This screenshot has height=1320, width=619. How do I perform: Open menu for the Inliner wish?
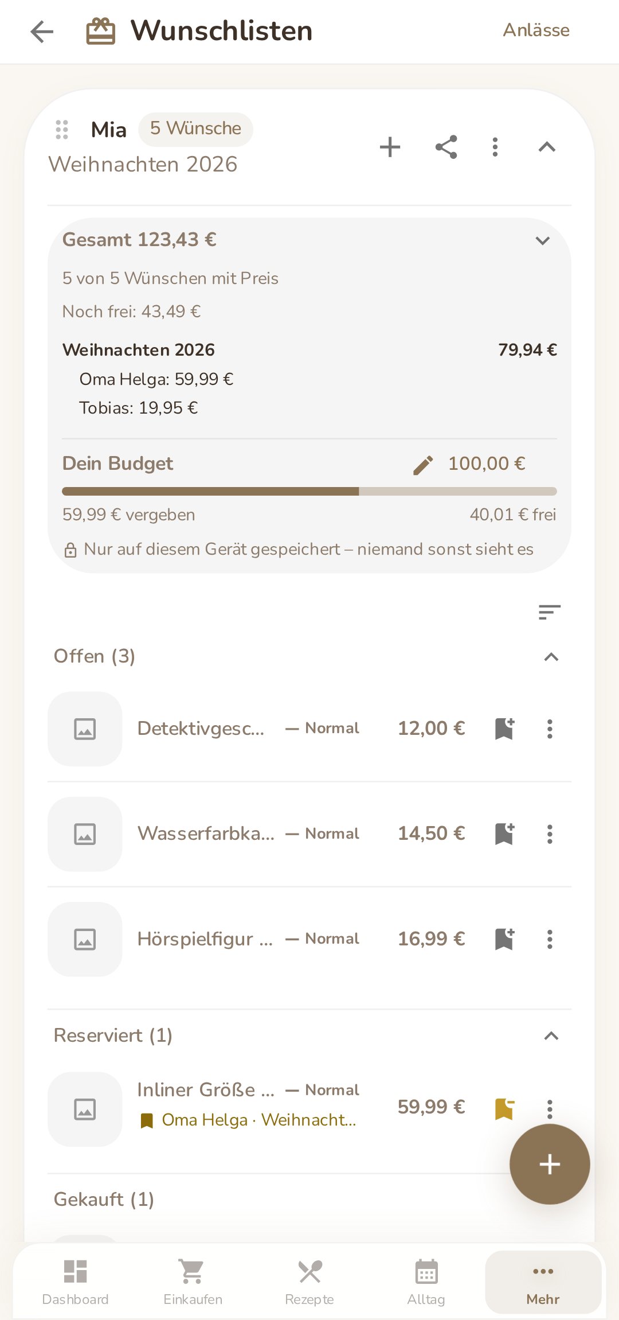coord(550,1109)
